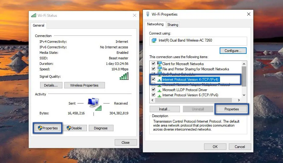Click the items list scroll down arrow
This screenshot has width=283, height=163.
[x=244, y=95]
